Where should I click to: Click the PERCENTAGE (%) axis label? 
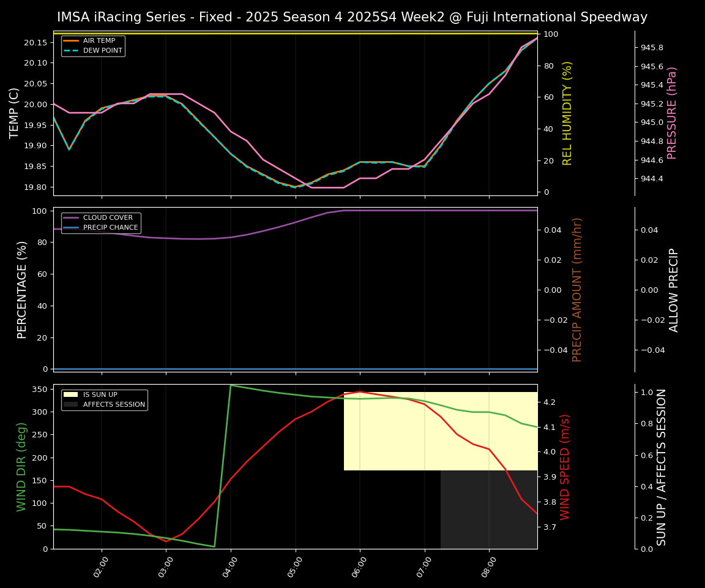22,290
